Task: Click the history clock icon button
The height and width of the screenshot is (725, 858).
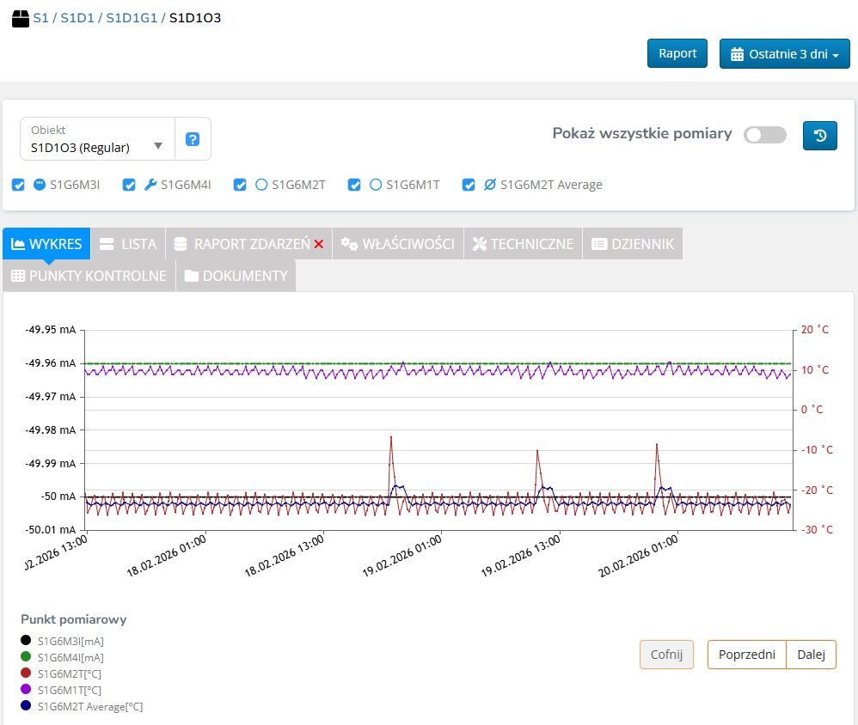Action: pyautogui.click(x=820, y=135)
